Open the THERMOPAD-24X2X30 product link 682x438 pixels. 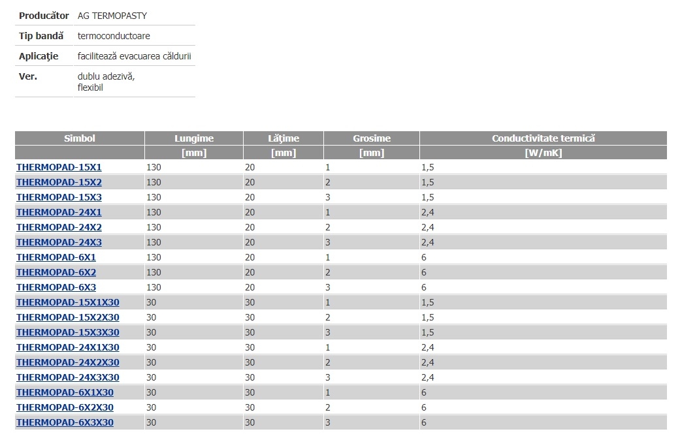pyautogui.click(x=68, y=362)
